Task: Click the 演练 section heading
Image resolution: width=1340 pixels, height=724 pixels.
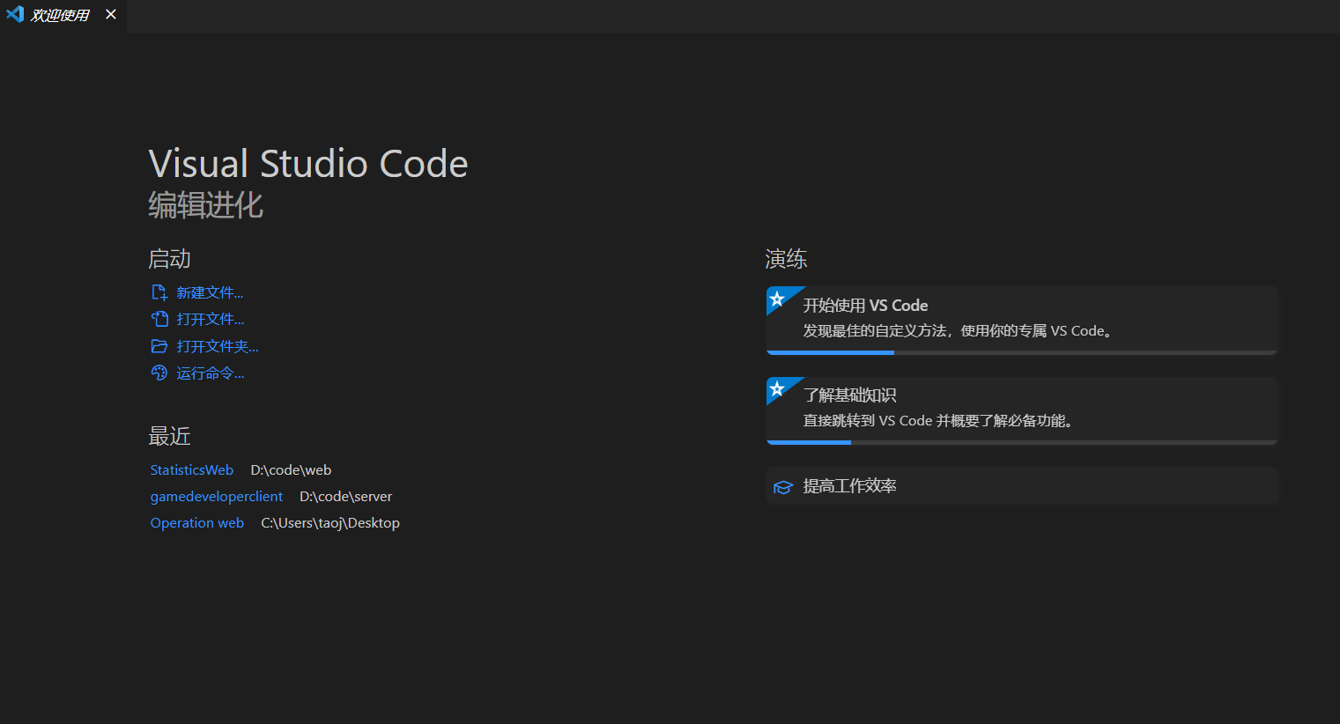Action: (x=786, y=259)
